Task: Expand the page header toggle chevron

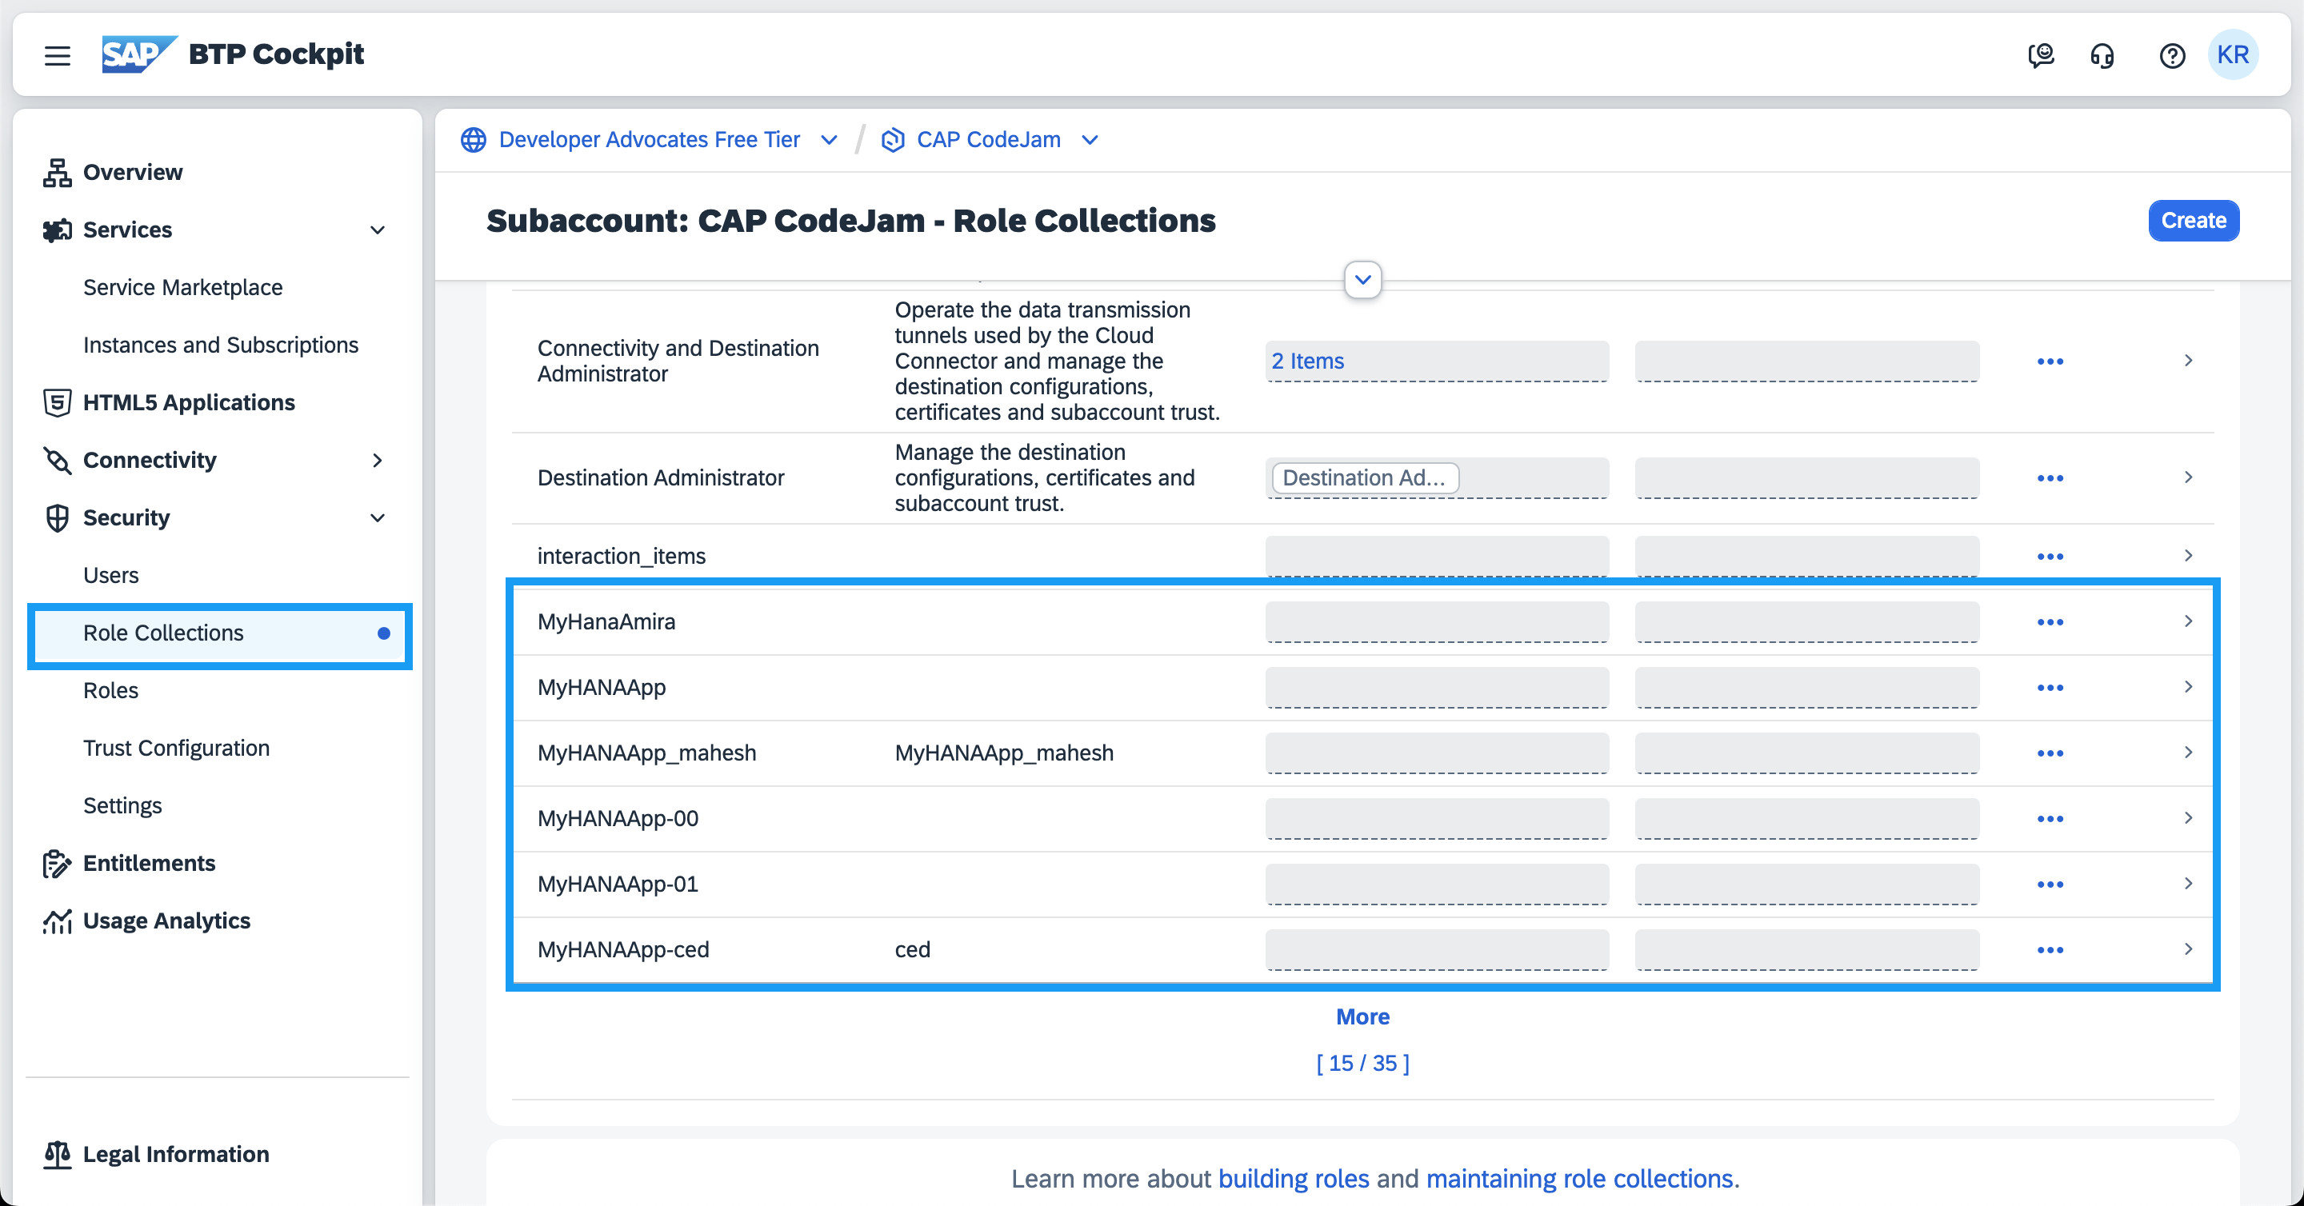Action: (x=1362, y=280)
